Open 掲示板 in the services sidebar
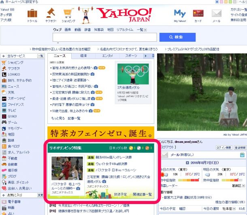 pos(13,170)
